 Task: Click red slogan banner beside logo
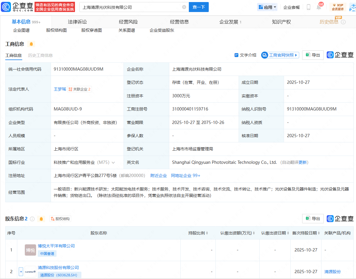coord(55,7)
